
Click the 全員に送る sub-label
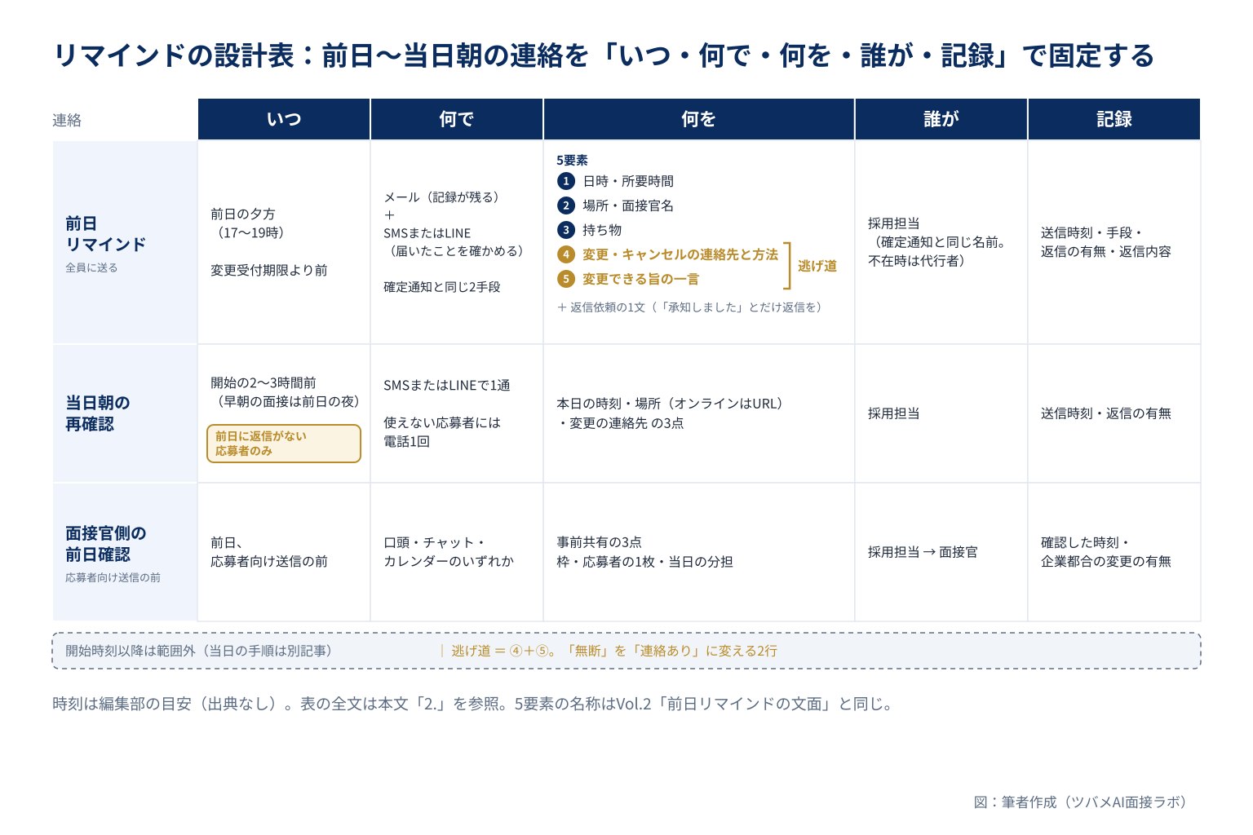(x=91, y=267)
